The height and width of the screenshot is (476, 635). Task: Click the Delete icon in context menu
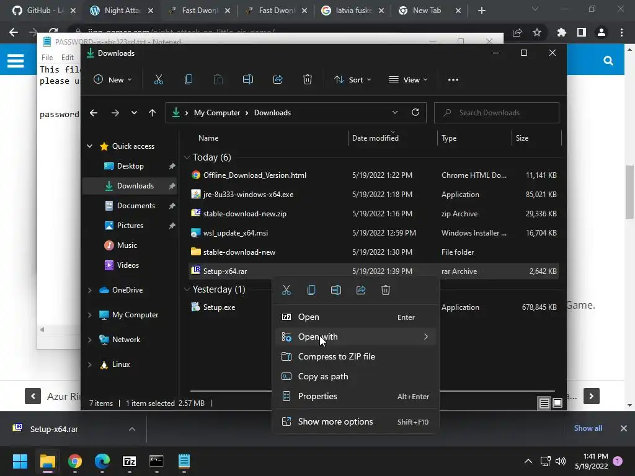386,290
